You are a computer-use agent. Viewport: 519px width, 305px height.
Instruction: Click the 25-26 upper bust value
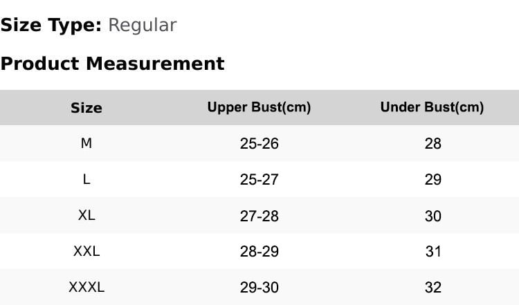[259, 144]
